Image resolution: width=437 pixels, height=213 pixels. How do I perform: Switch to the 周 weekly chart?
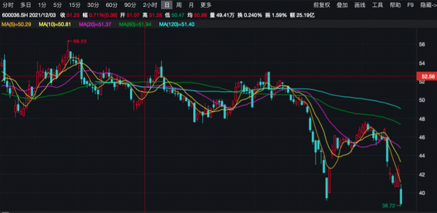pyautogui.click(x=179, y=5)
